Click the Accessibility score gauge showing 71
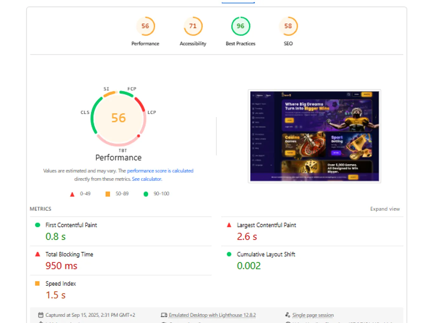Viewport: 421px width, 323px height. 193,26
